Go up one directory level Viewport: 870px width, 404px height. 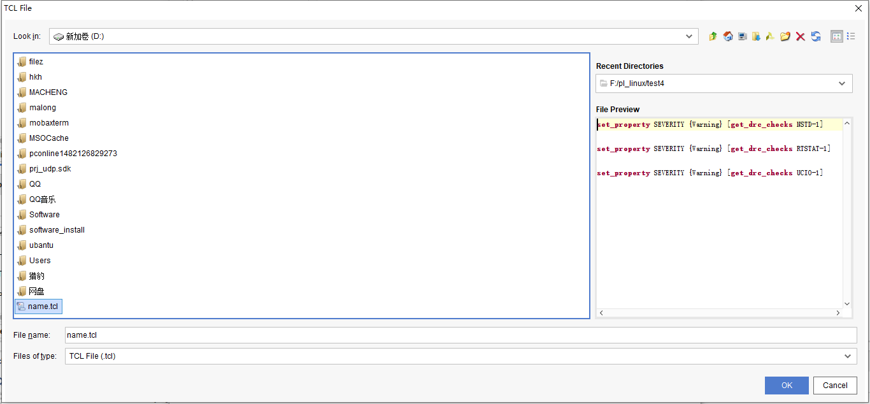(713, 36)
